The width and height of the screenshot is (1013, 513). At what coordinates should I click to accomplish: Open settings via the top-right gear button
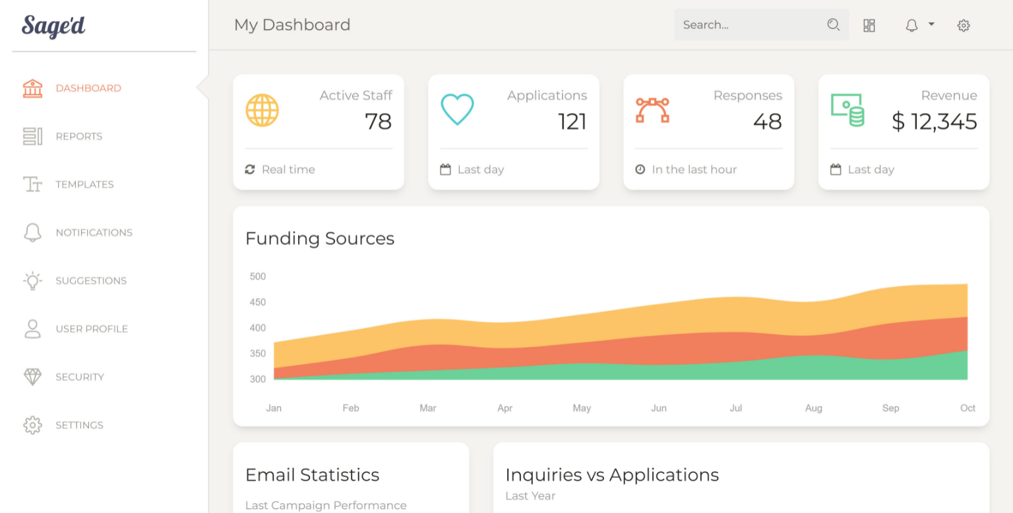coord(964,25)
